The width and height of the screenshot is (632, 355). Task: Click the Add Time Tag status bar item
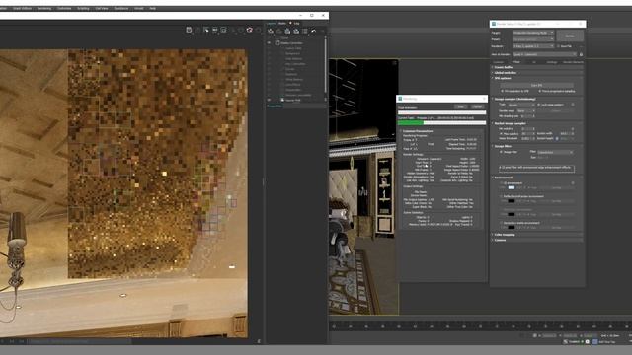pyautogui.click(x=606, y=342)
